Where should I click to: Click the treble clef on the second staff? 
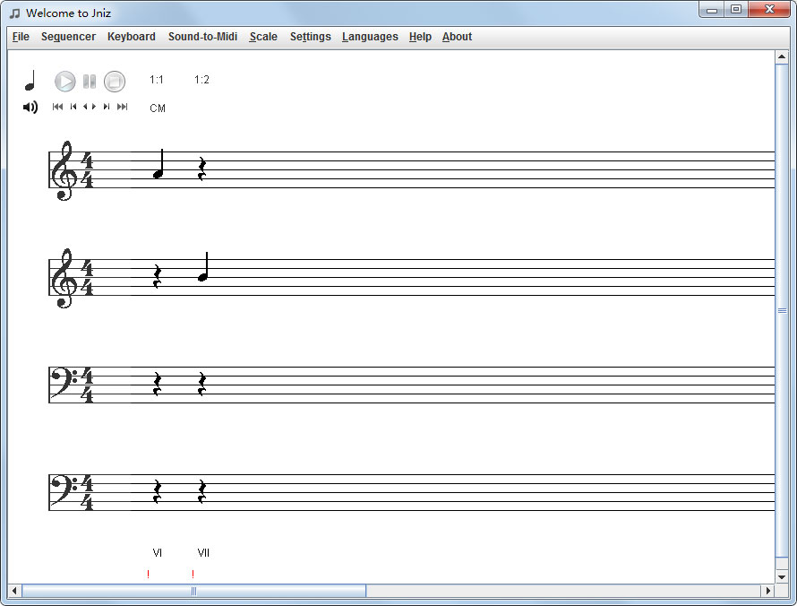coord(64,278)
